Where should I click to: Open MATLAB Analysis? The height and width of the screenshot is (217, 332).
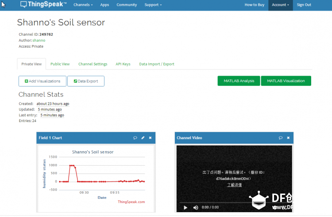point(239,81)
